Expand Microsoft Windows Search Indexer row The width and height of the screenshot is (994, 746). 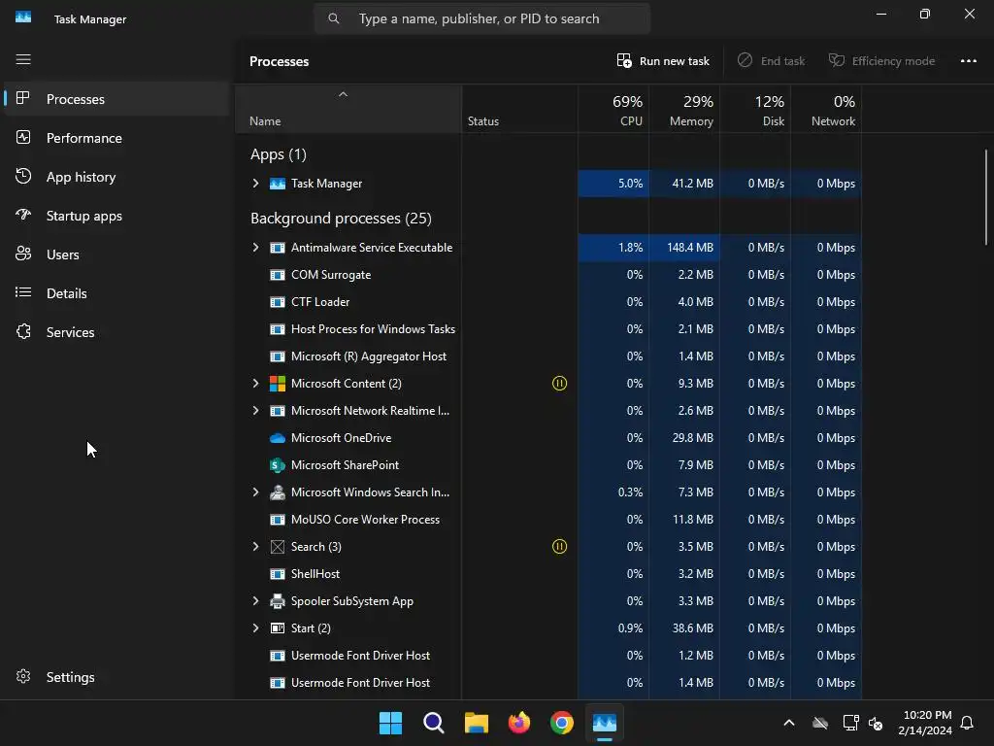[255, 492]
